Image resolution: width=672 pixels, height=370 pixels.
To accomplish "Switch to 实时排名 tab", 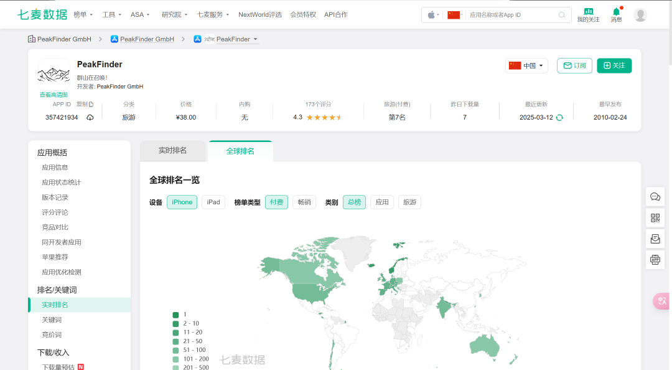I will (172, 151).
